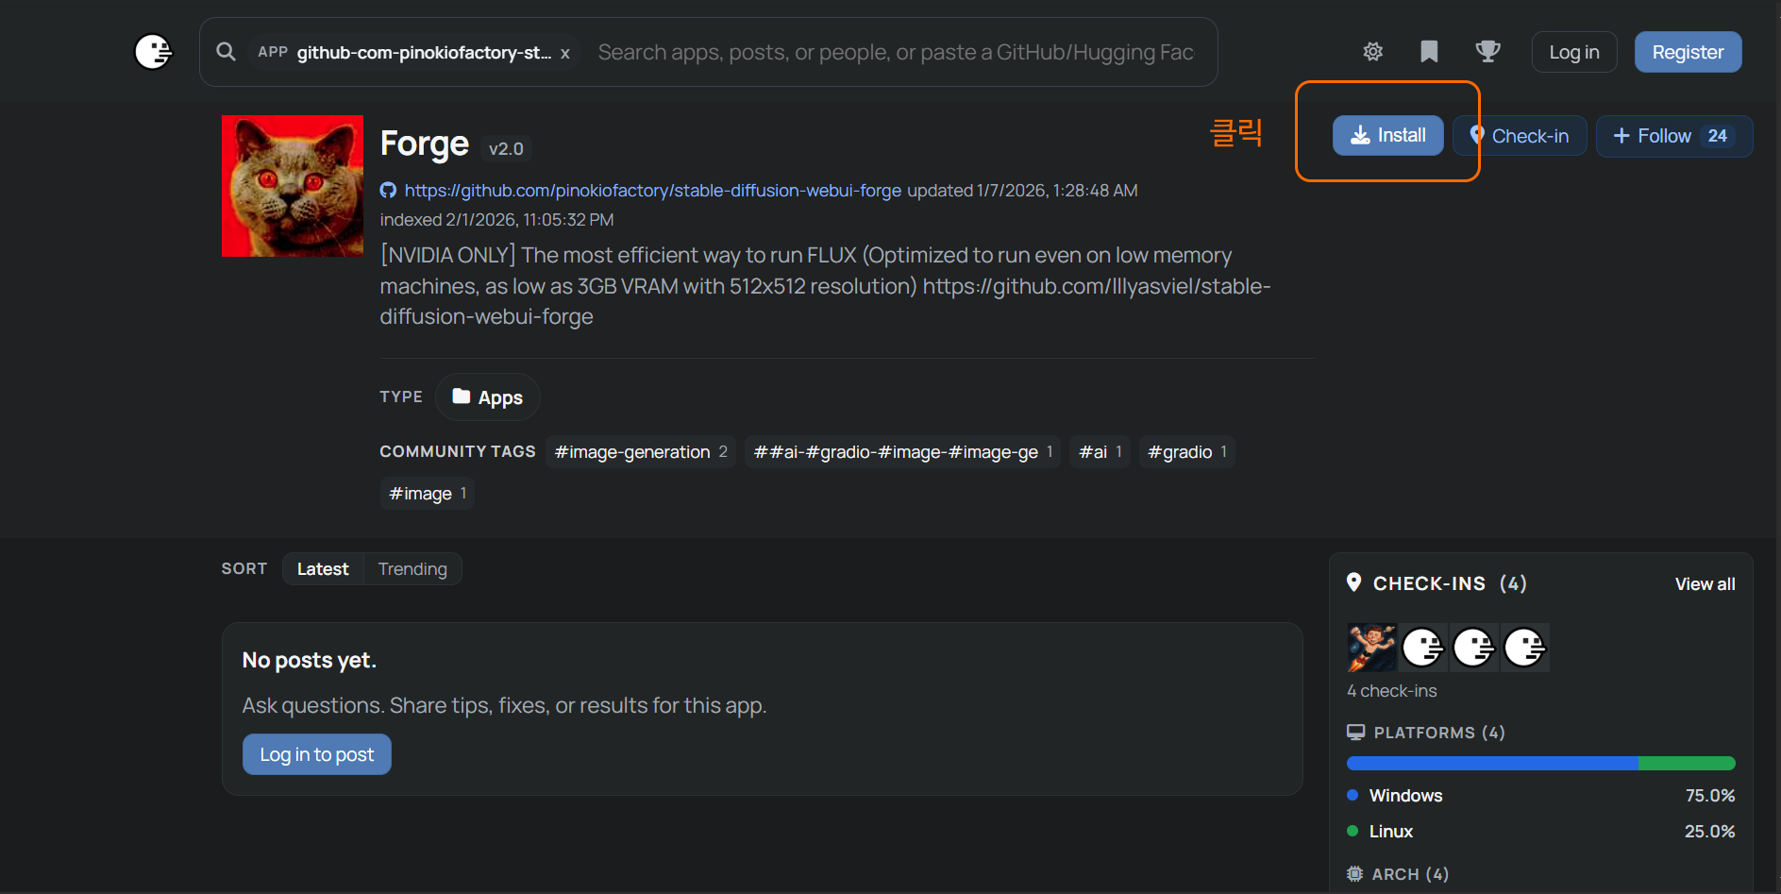Image resolution: width=1781 pixels, height=894 pixels.
Task: Sort posts by Latest
Action: 323,569
